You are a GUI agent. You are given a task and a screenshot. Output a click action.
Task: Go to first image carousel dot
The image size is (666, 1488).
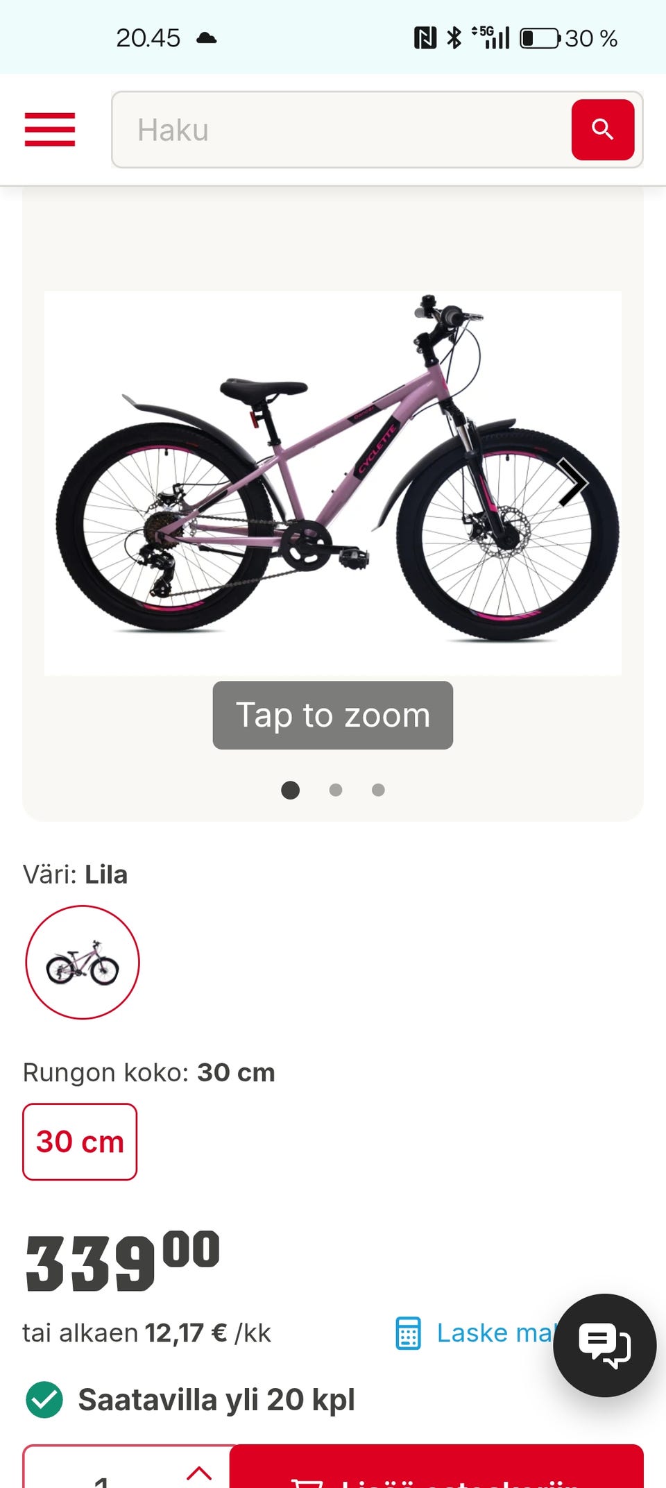(x=290, y=790)
